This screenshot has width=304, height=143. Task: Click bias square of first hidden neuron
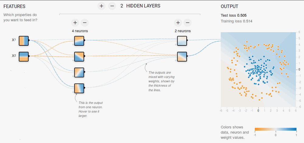click(73, 45)
